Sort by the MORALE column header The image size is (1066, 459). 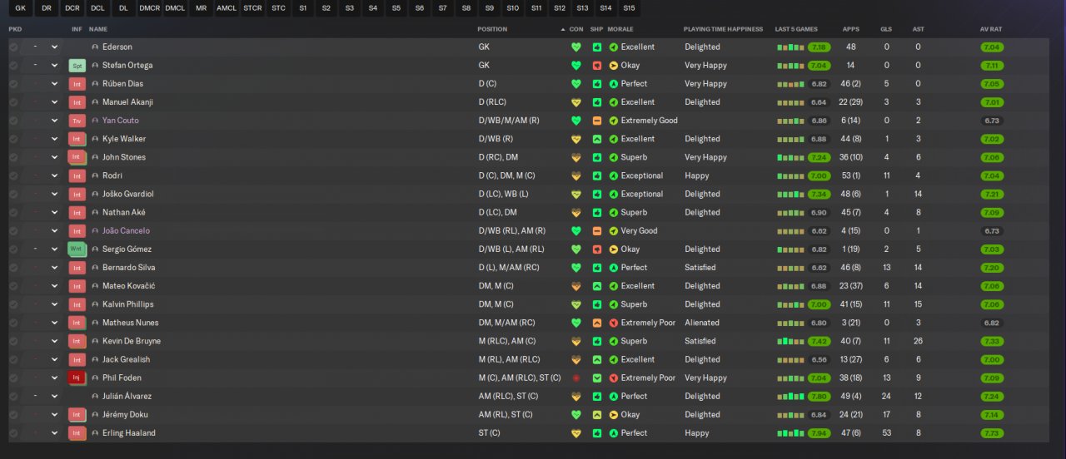click(620, 29)
